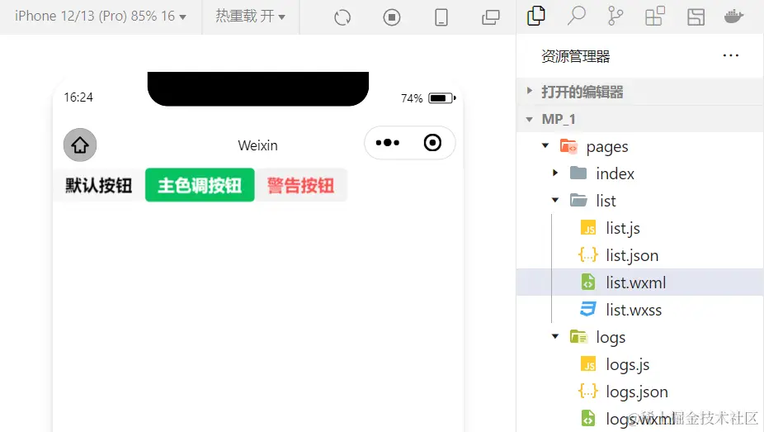Open the Explorer files icon
Image resolution: width=764 pixels, height=432 pixels.
(x=536, y=16)
